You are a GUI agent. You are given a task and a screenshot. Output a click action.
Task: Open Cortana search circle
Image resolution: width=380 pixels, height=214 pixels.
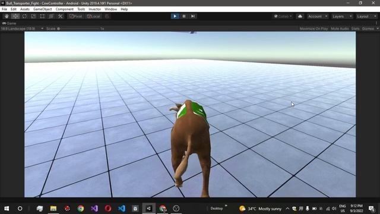pos(20,209)
